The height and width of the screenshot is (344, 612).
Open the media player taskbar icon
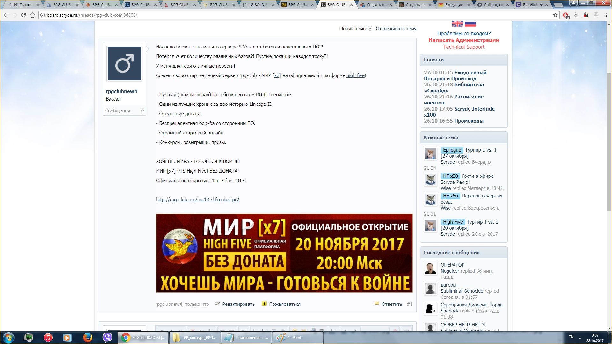point(67,338)
